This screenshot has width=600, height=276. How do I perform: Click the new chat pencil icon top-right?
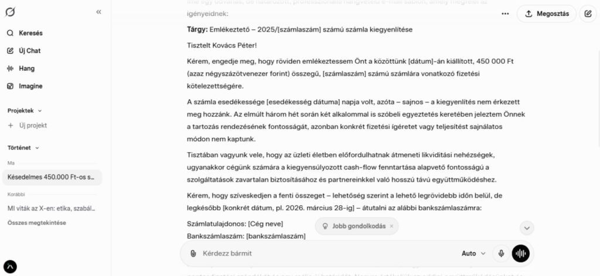(588, 13)
